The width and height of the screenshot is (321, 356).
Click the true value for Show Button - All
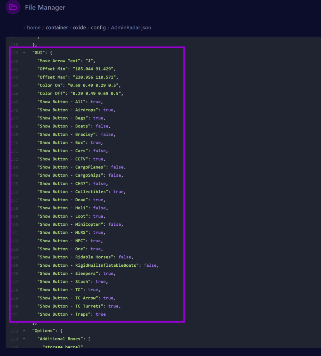click(x=95, y=102)
